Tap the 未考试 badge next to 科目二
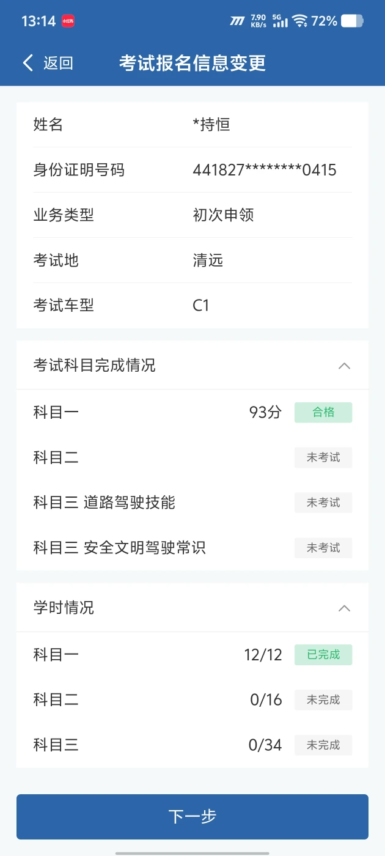This screenshot has height=856, width=385. click(323, 458)
